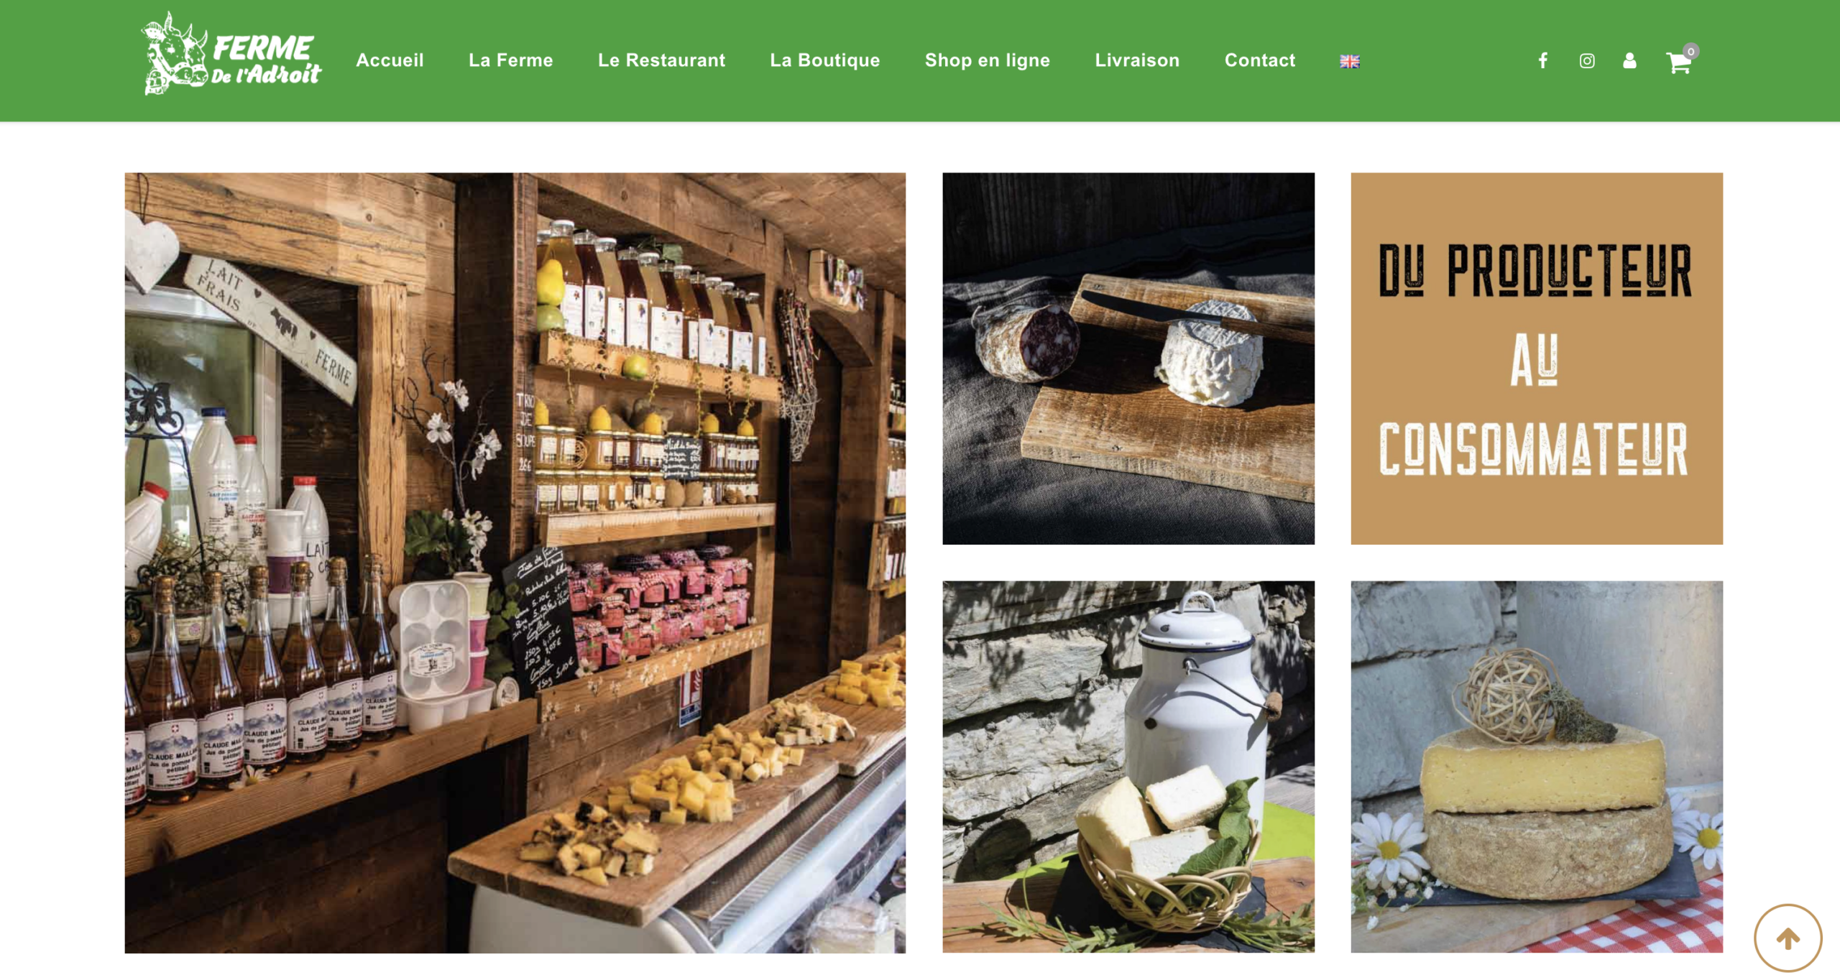
Task: Switch language via the UK flag icon
Action: (1349, 62)
